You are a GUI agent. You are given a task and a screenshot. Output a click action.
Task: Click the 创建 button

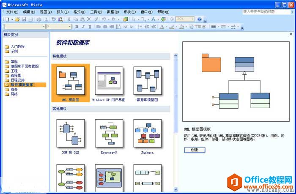coord(195,150)
